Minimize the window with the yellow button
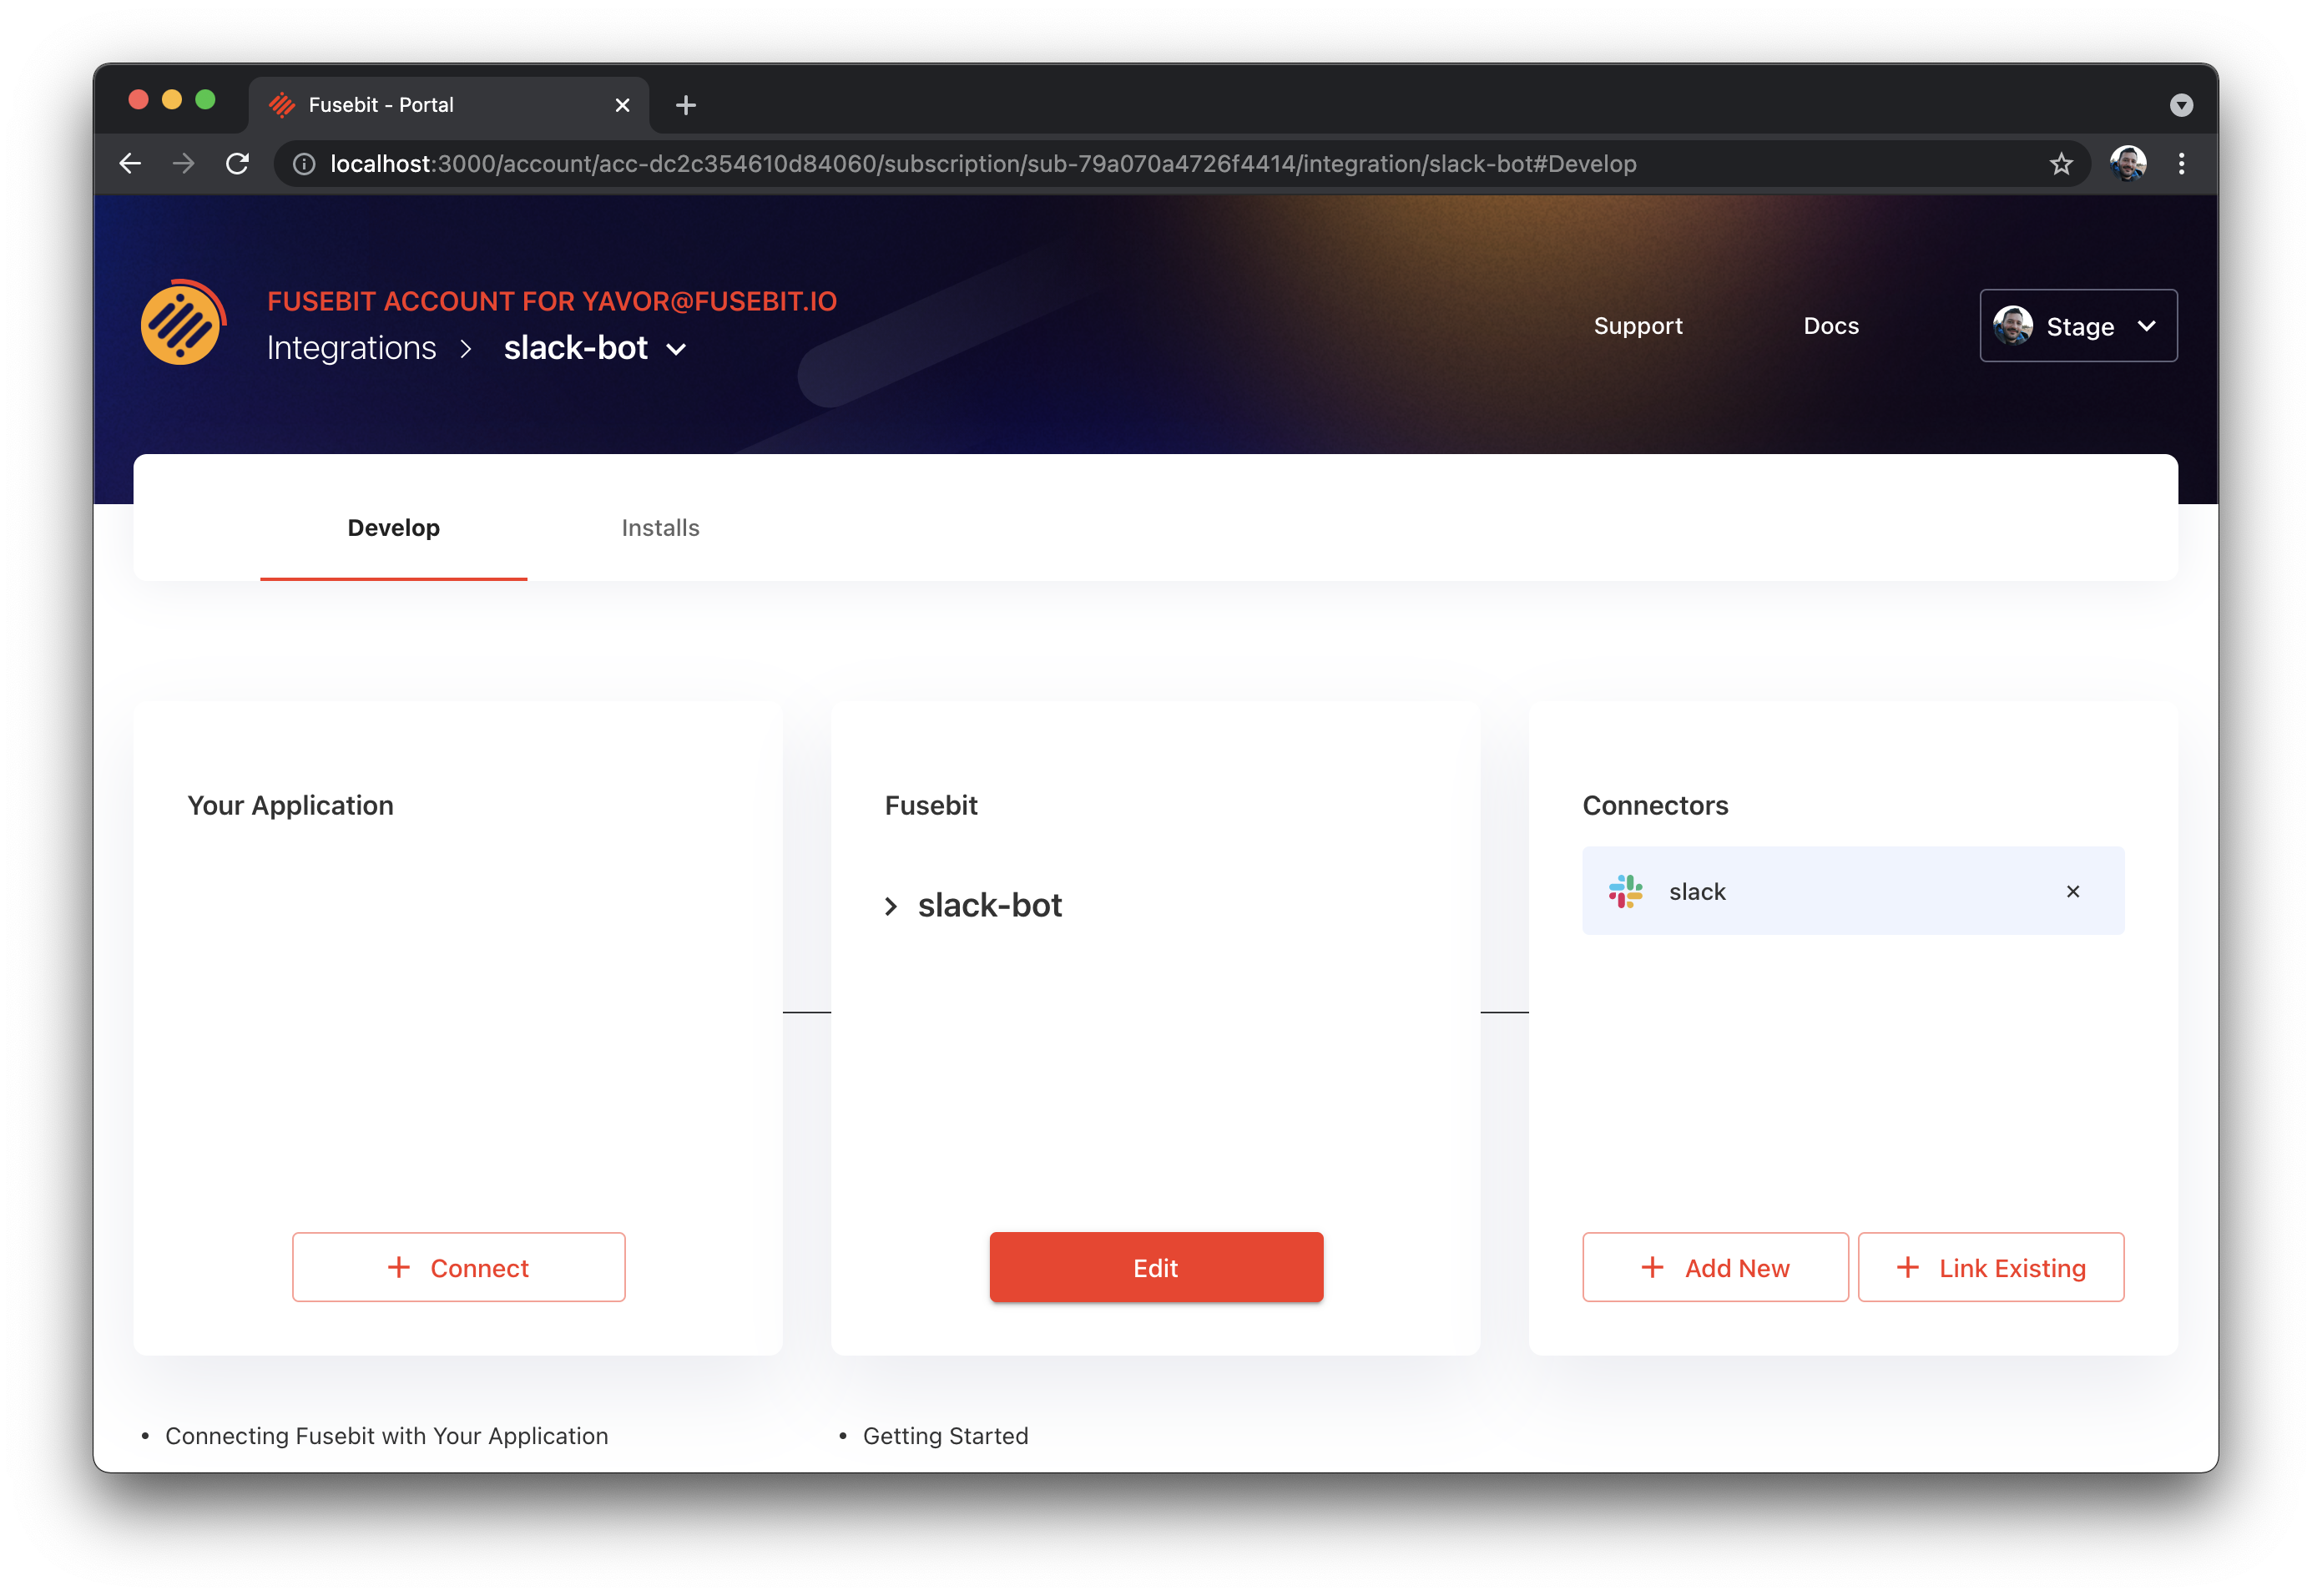2312x1596 pixels. 172,99
